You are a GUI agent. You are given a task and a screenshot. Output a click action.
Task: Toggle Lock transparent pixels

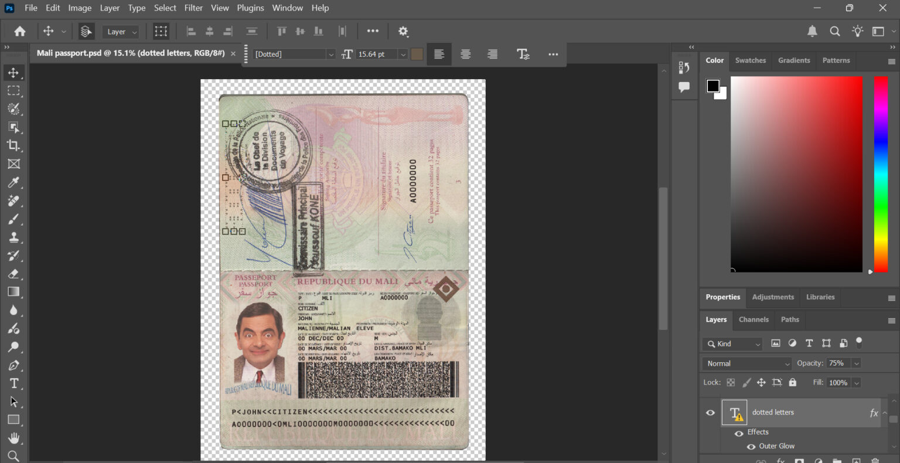731,383
